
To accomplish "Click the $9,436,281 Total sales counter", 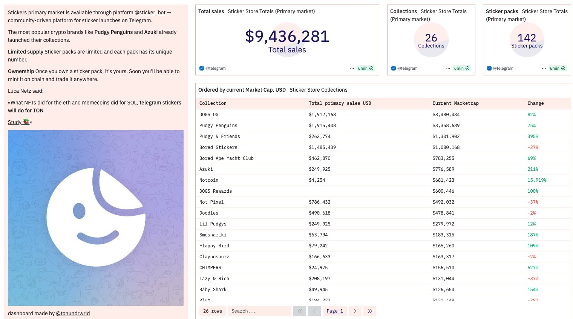I will (287, 37).
